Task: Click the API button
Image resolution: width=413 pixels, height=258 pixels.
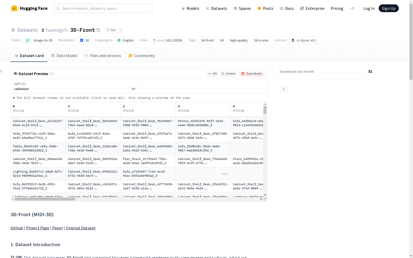Action: click(212, 74)
